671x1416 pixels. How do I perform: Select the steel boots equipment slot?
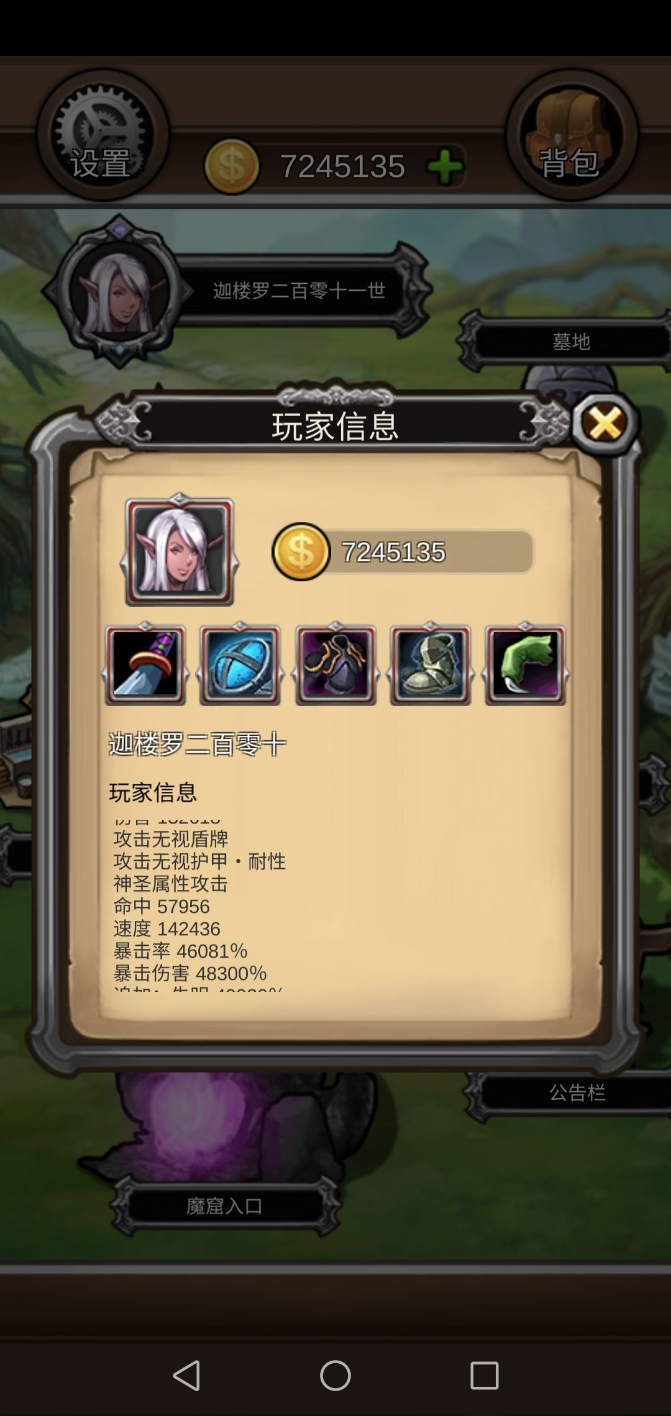(x=430, y=665)
